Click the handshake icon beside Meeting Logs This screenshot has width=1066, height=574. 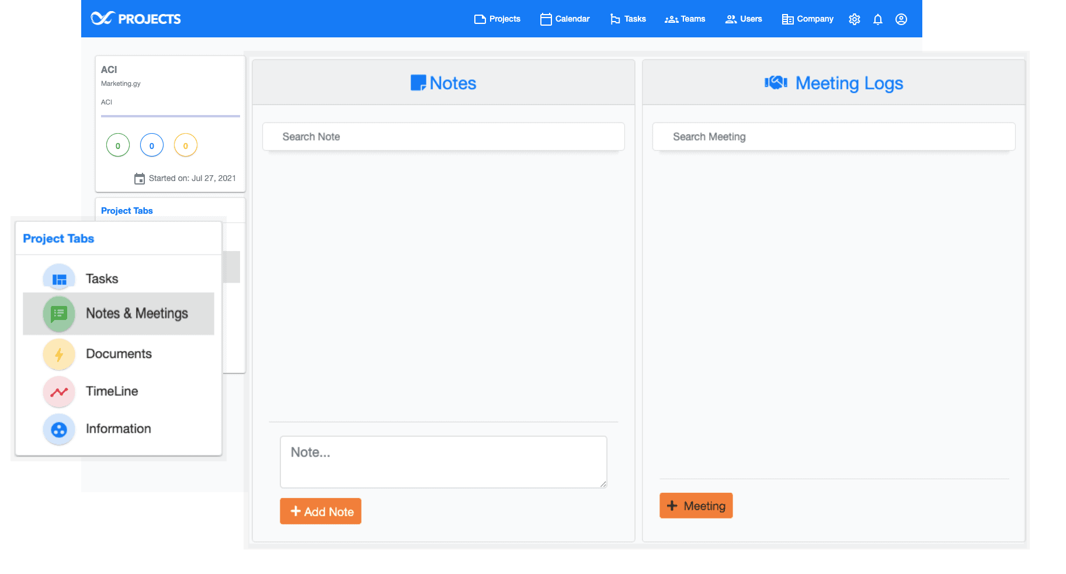(776, 83)
